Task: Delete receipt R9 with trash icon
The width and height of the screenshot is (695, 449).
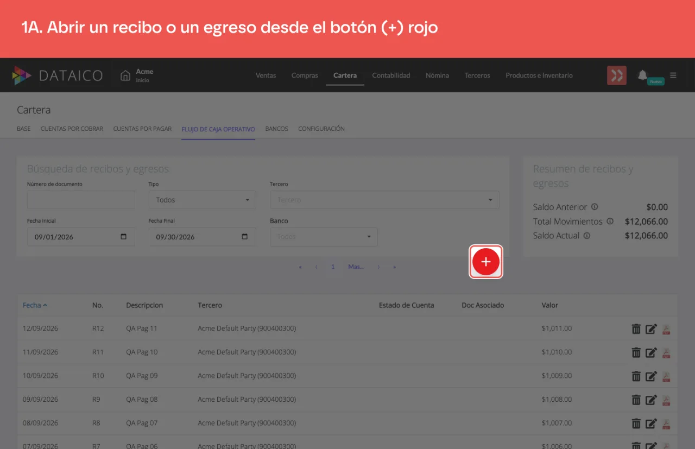Action: 636,400
